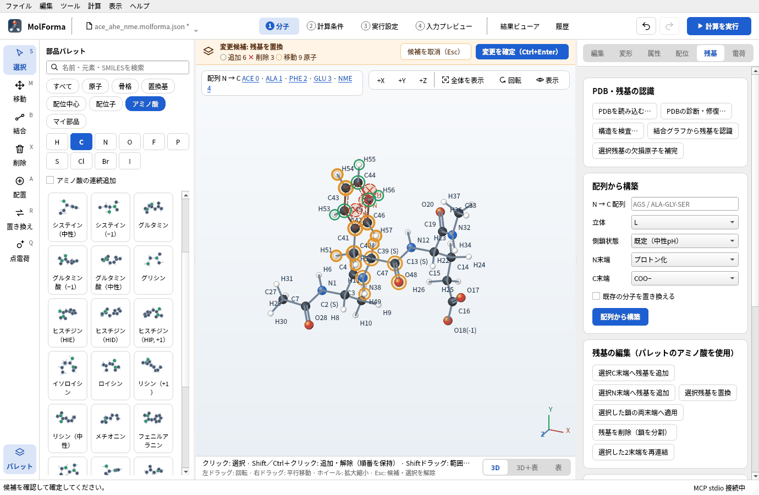
Task: Activate the 置き換え (replace) tool
Action: pyautogui.click(x=20, y=219)
